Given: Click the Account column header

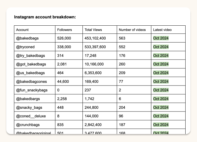Looking at the screenshot, I should coord(22,30).
